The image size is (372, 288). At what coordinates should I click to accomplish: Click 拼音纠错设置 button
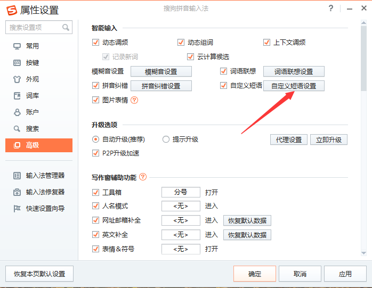pos(161,86)
